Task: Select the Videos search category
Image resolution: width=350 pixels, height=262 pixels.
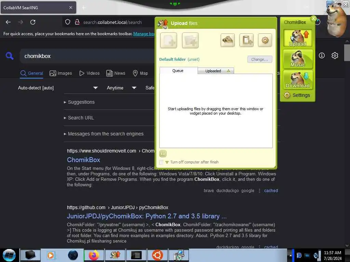Action: (x=90, y=73)
